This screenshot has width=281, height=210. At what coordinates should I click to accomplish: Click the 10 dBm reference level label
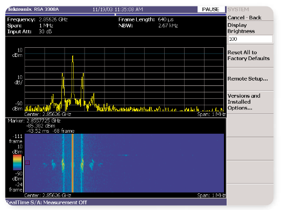(x=17, y=53)
